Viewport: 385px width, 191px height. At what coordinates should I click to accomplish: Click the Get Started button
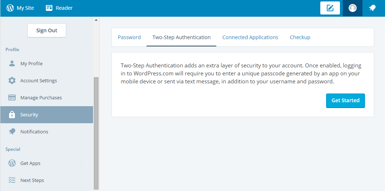(x=345, y=100)
